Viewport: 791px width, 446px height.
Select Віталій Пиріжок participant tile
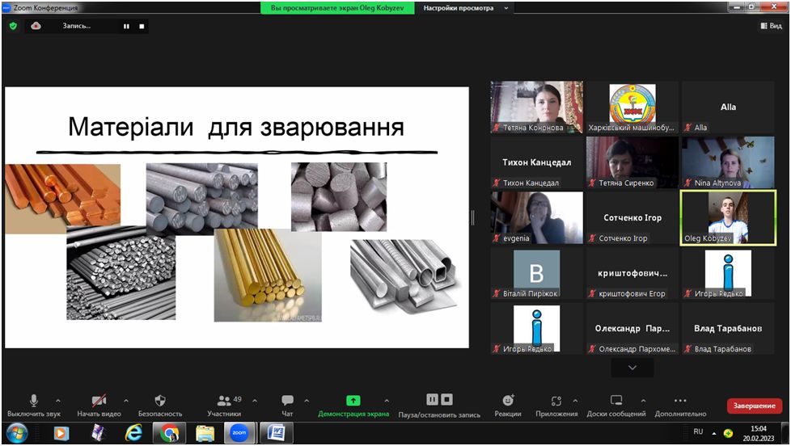tap(537, 273)
